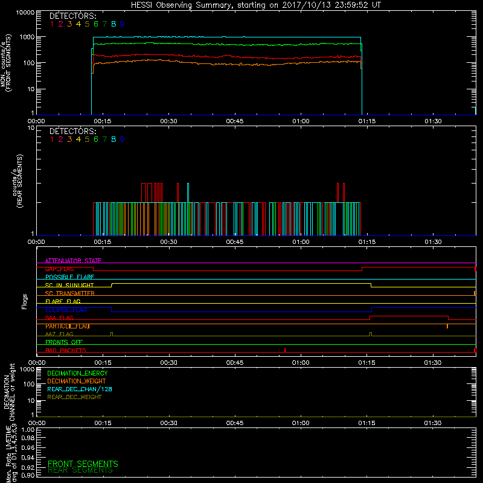Click the REAR SEGMENTS label in livetime plot
This screenshot has height=483, width=483.
80,470
